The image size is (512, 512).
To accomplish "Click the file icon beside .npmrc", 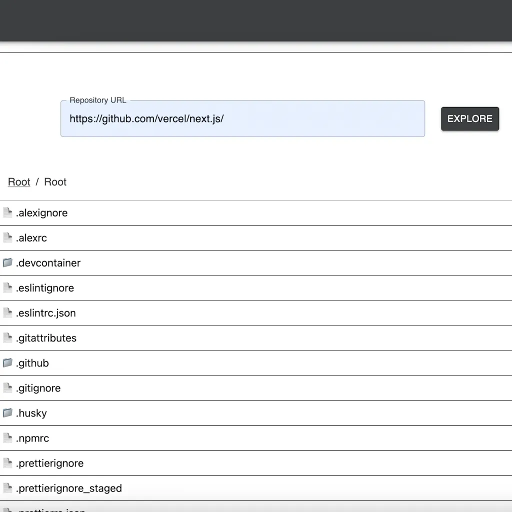I will (x=7, y=438).
